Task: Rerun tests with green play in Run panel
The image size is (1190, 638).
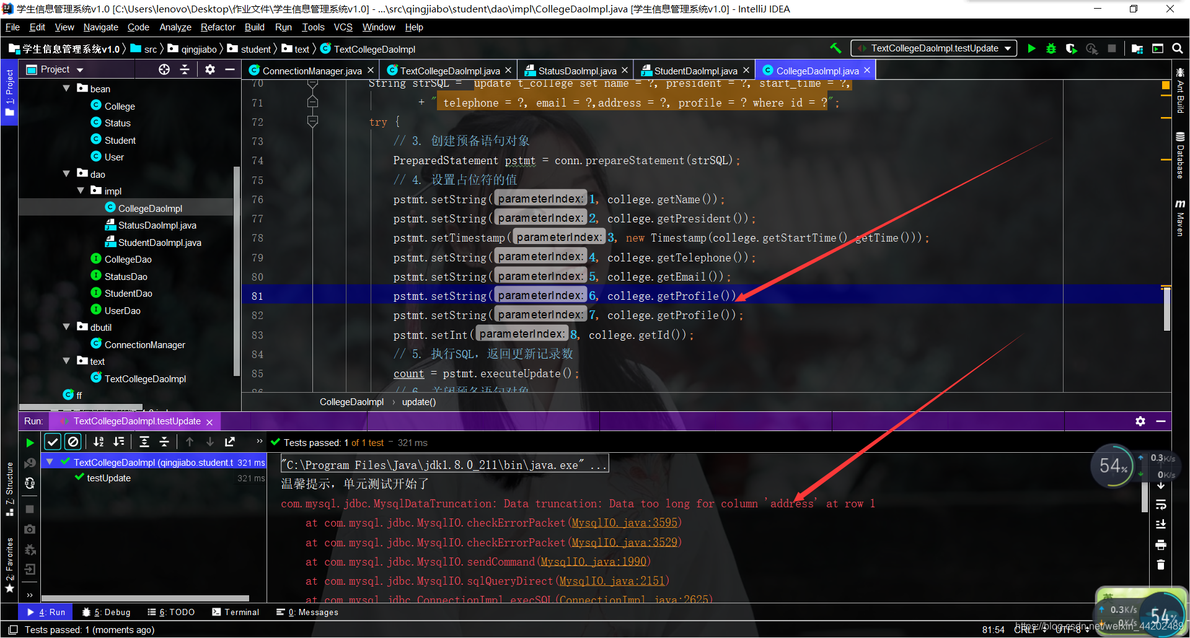Action: 30,442
